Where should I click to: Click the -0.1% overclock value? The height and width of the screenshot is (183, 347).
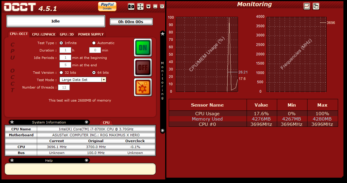click(135, 147)
